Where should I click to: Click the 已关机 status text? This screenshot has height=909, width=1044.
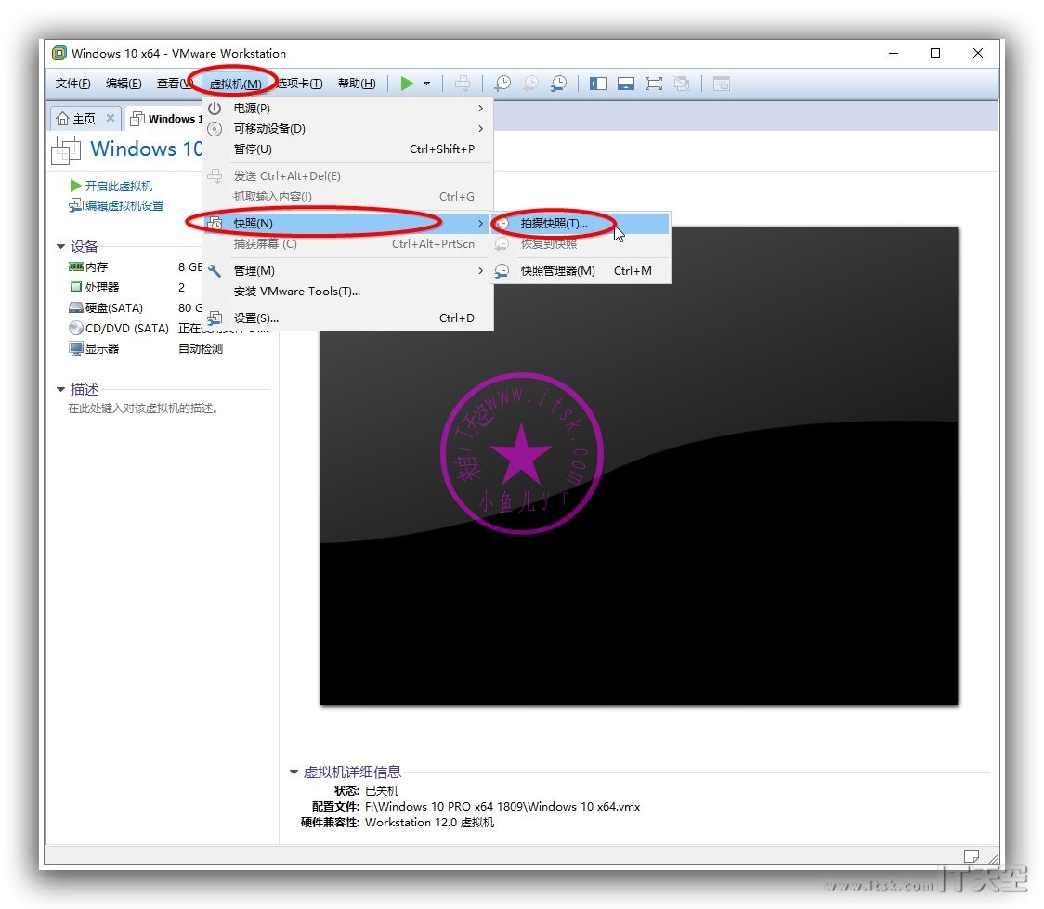pyautogui.click(x=382, y=790)
